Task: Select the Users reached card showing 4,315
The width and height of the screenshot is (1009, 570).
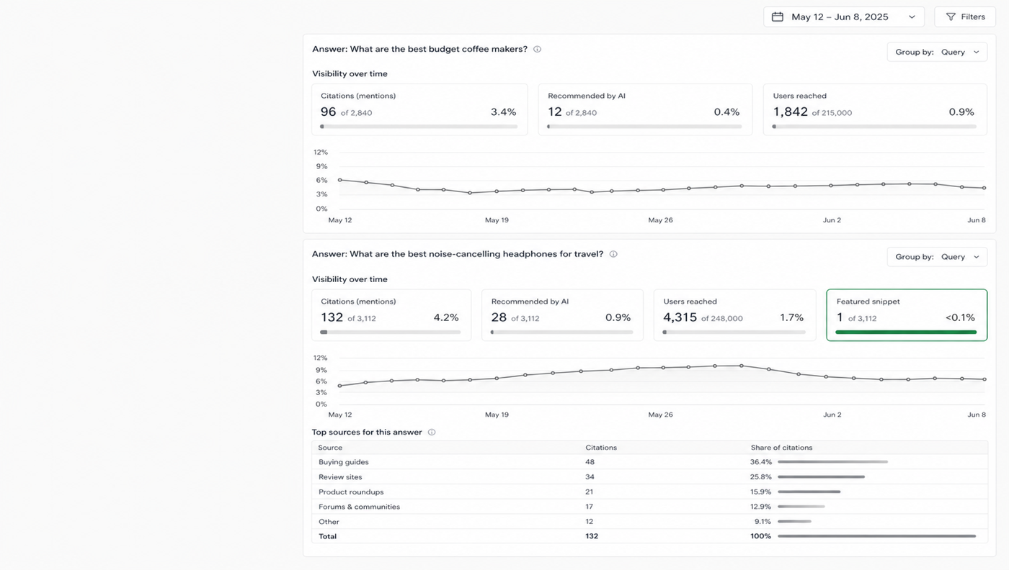Action: pos(734,315)
